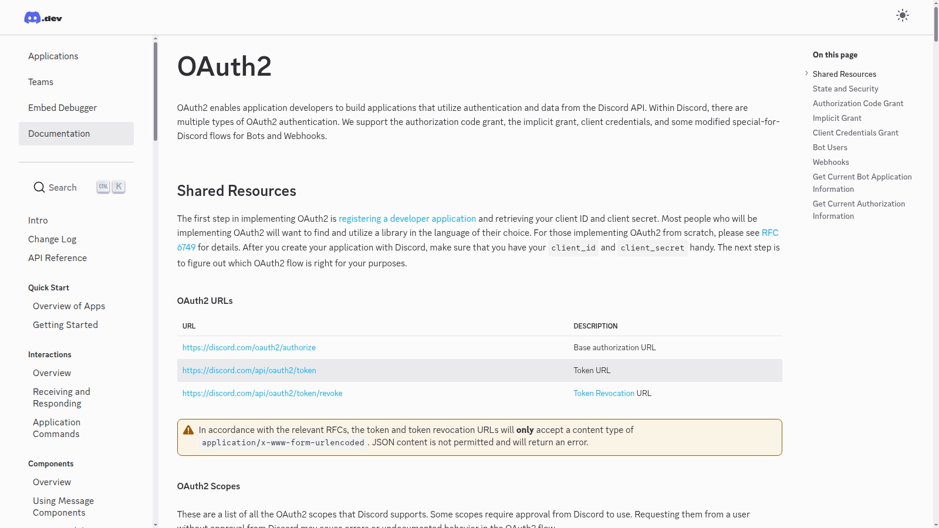939x528 pixels.
Task: Open the oauth2/token/revoke URL link
Action: pyautogui.click(x=262, y=394)
